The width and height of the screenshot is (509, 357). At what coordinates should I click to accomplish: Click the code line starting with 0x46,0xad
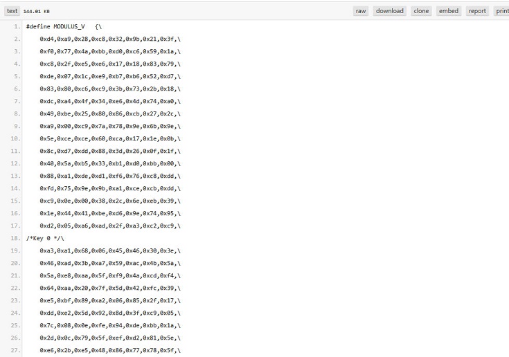pyautogui.click(x=110, y=264)
